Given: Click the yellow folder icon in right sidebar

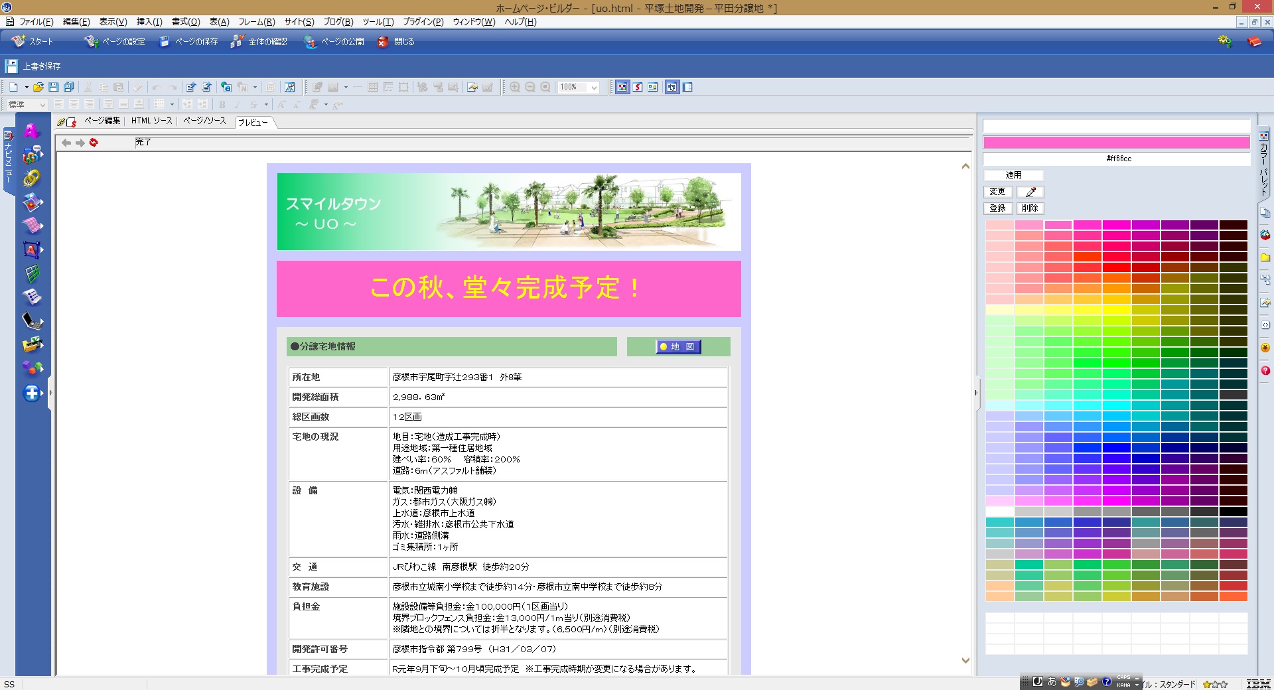Looking at the screenshot, I should pyautogui.click(x=1265, y=257).
